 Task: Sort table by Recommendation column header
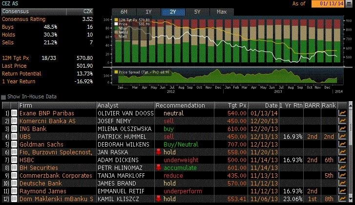184,106
